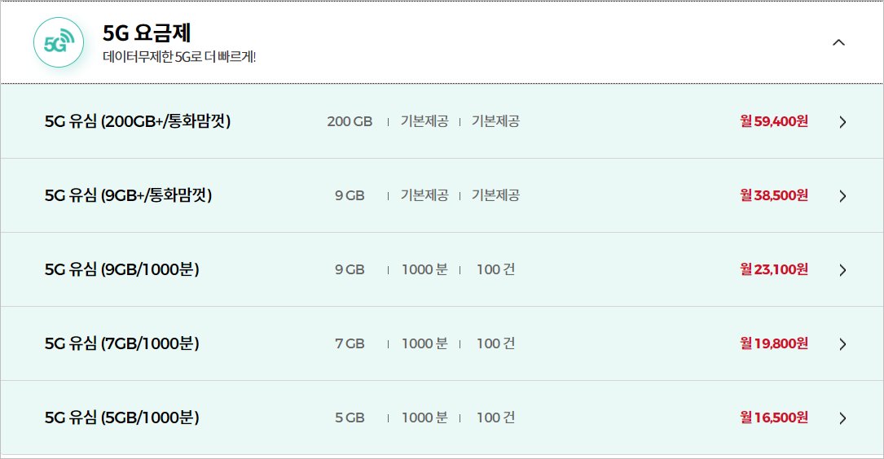Click the 월 59,400원 price
This screenshot has height=459, width=884.
774,121
